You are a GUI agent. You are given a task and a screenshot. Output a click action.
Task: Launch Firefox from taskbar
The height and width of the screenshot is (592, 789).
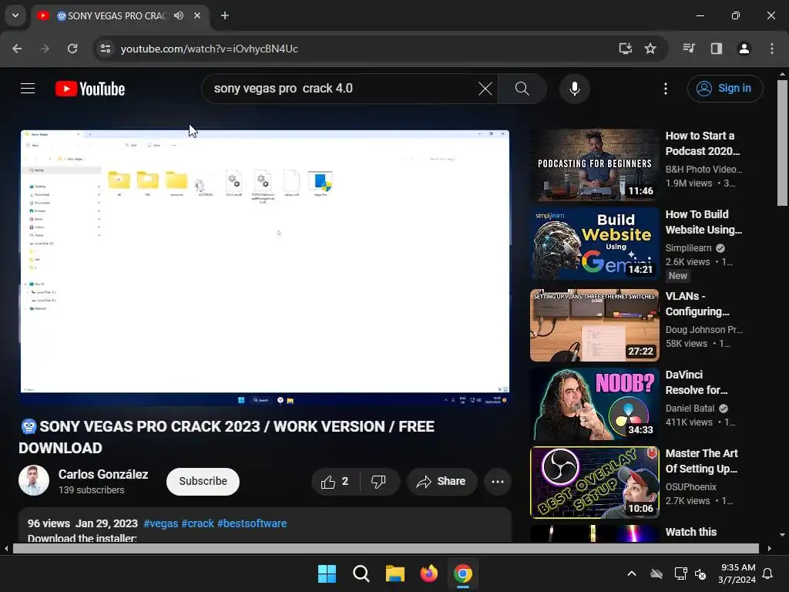pyautogui.click(x=428, y=573)
